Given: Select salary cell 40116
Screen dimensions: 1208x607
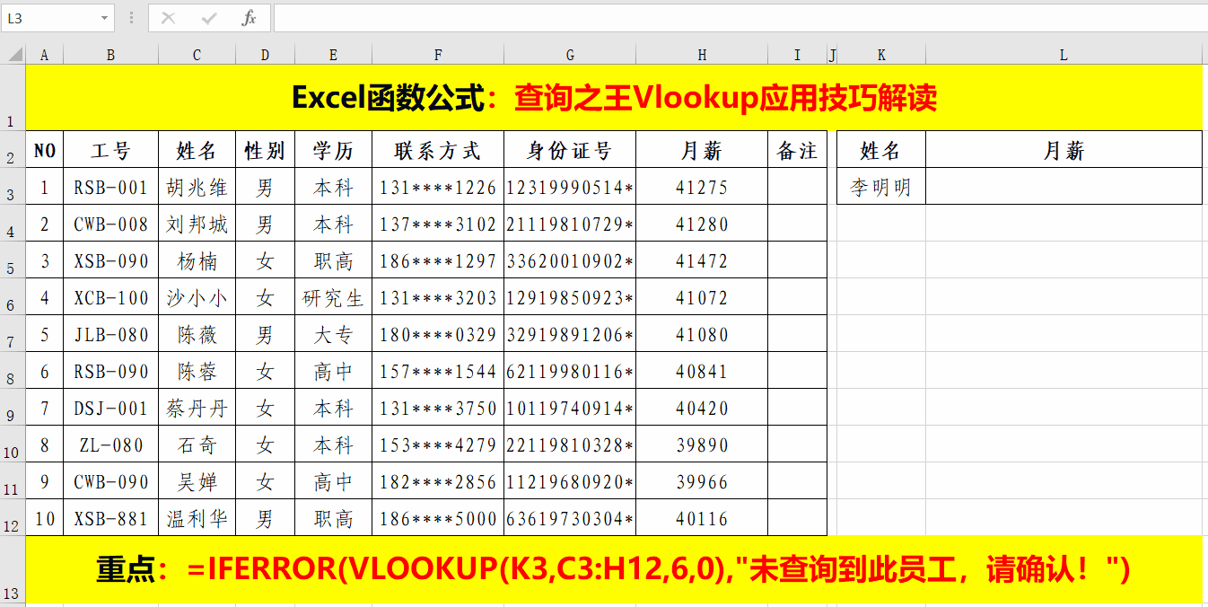Looking at the screenshot, I should (702, 517).
